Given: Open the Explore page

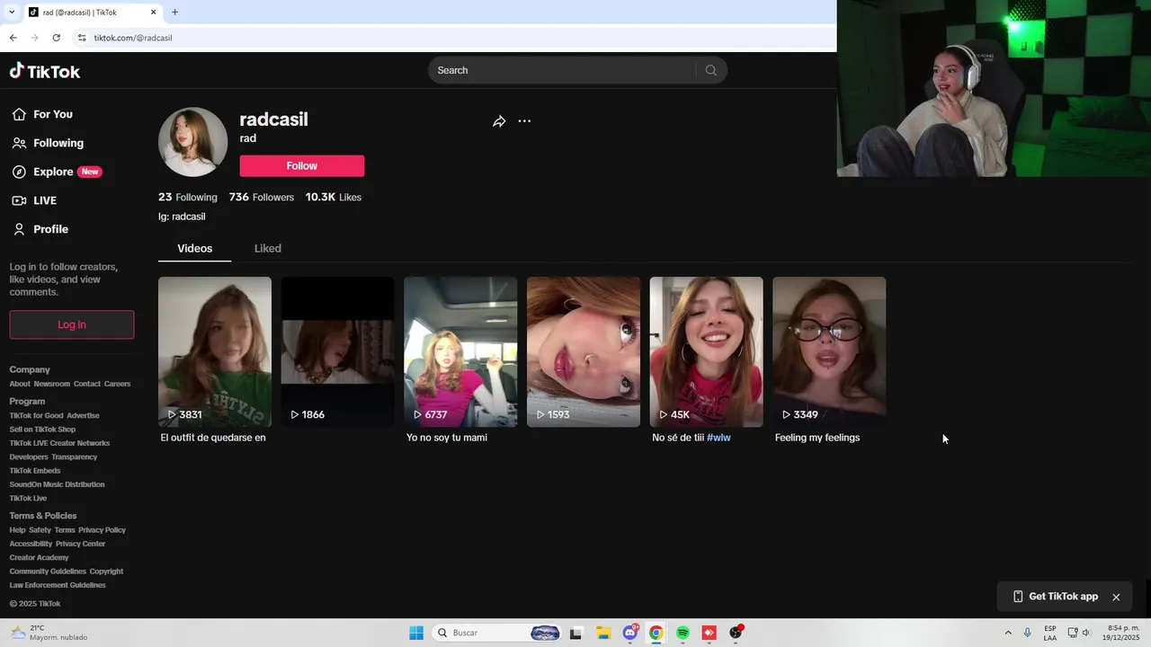Looking at the screenshot, I should 56,172.
